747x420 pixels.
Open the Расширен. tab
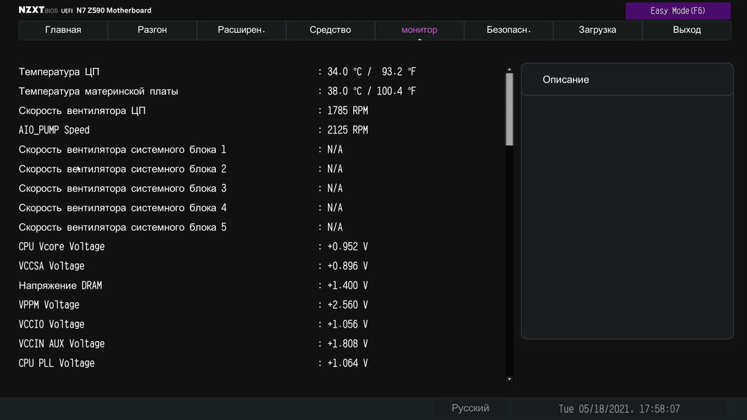tap(241, 30)
